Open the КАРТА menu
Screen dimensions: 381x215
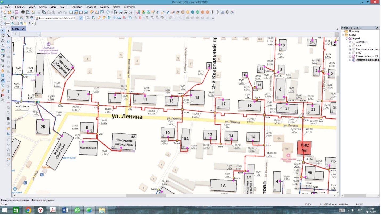[43, 7]
